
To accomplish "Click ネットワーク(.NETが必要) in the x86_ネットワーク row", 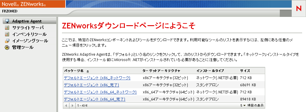I will click(x=217, y=78).
